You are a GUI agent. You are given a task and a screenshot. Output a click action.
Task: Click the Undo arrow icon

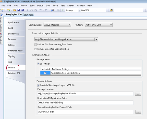(41, 10)
